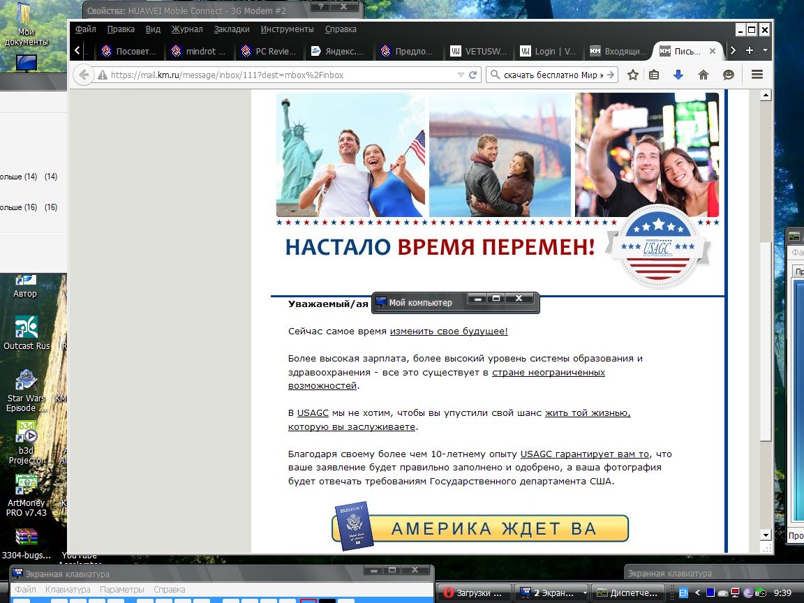Image resolution: width=804 pixels, height=603 pixels.
Task: Click the 'Америка ждет' yellow banner button
Action: 493,528
